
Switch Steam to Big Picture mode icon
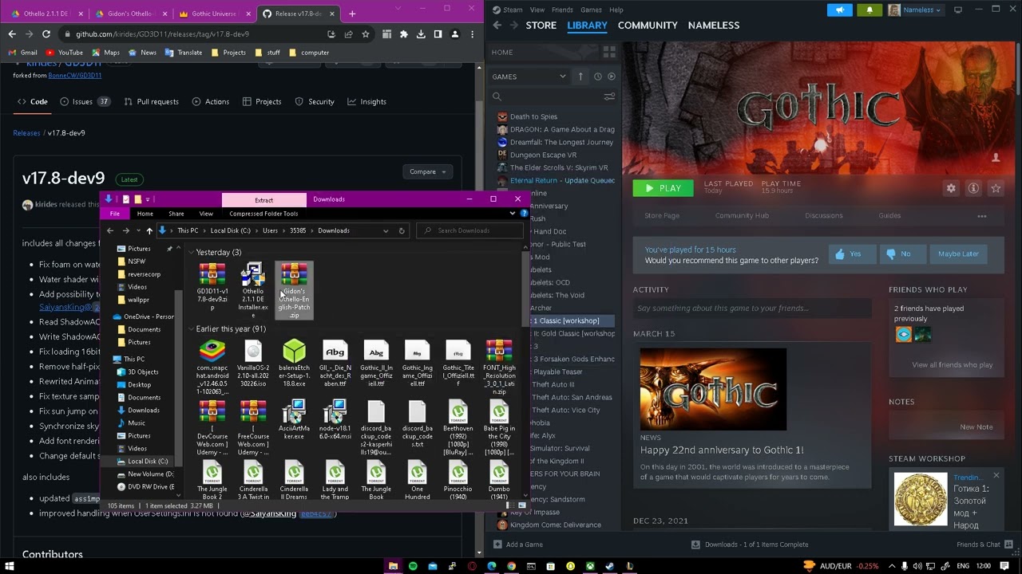(x=957, y=10)
